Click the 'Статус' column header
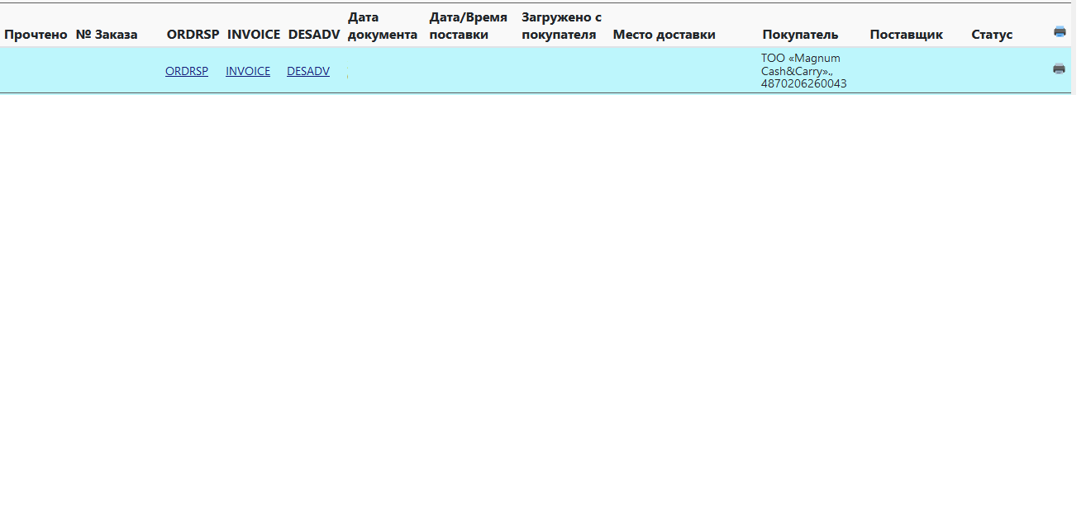The height and width of the screenshot is (506, 1086). [992, 35]
